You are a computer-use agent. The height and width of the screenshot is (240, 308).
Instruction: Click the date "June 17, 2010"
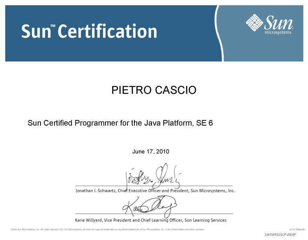pos(151,152)
